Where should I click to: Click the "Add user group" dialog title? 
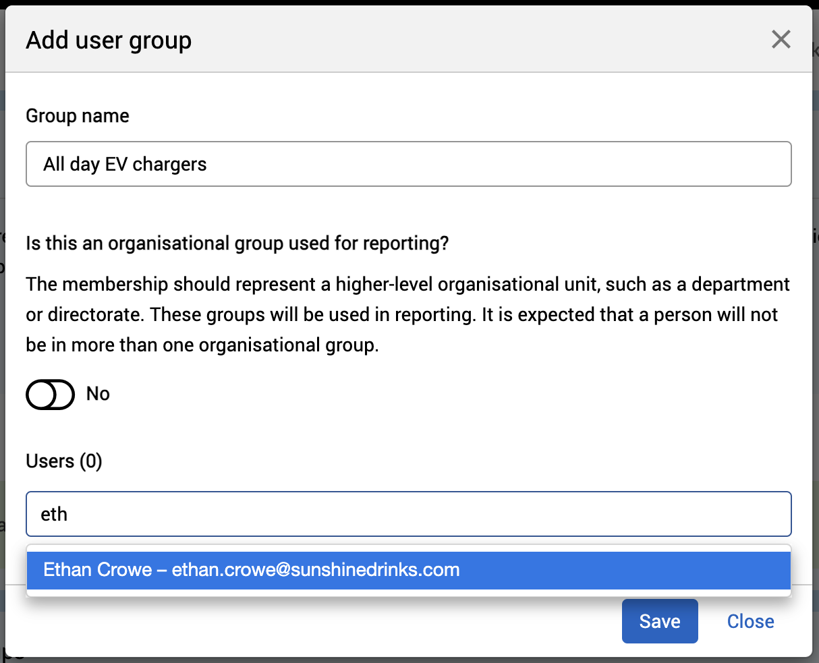pos(109,40)
